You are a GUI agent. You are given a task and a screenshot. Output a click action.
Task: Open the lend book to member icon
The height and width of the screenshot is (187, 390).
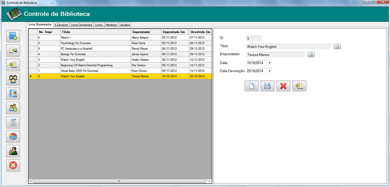coord(13,50)
